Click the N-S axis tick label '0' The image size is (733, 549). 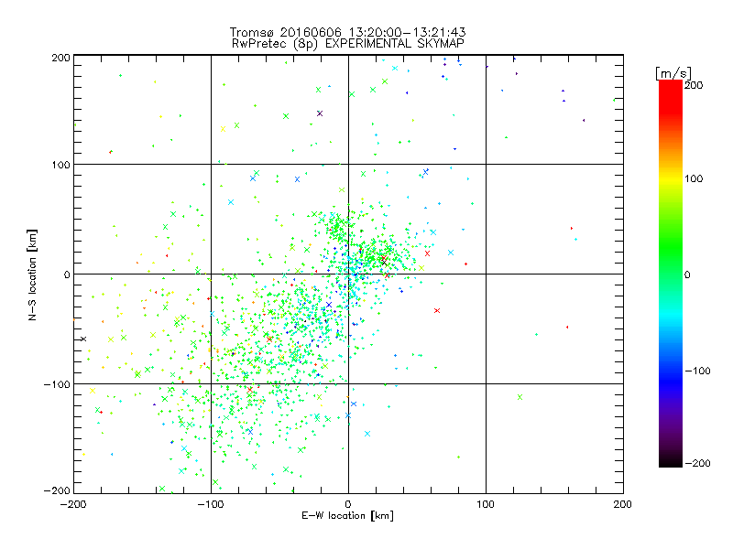67,275
